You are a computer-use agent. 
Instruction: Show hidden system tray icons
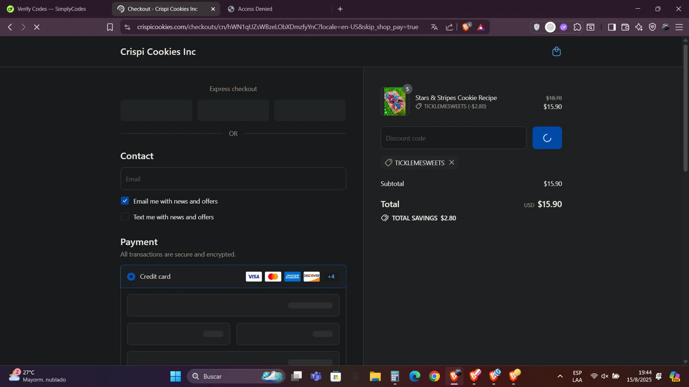(x=560, y=376)
